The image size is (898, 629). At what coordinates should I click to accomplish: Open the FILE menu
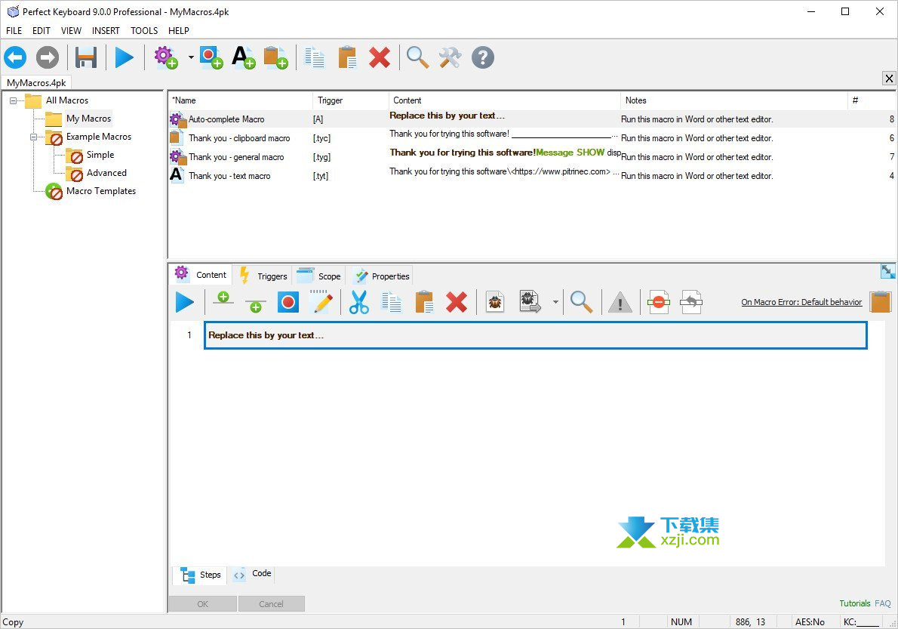pos(14,30)
